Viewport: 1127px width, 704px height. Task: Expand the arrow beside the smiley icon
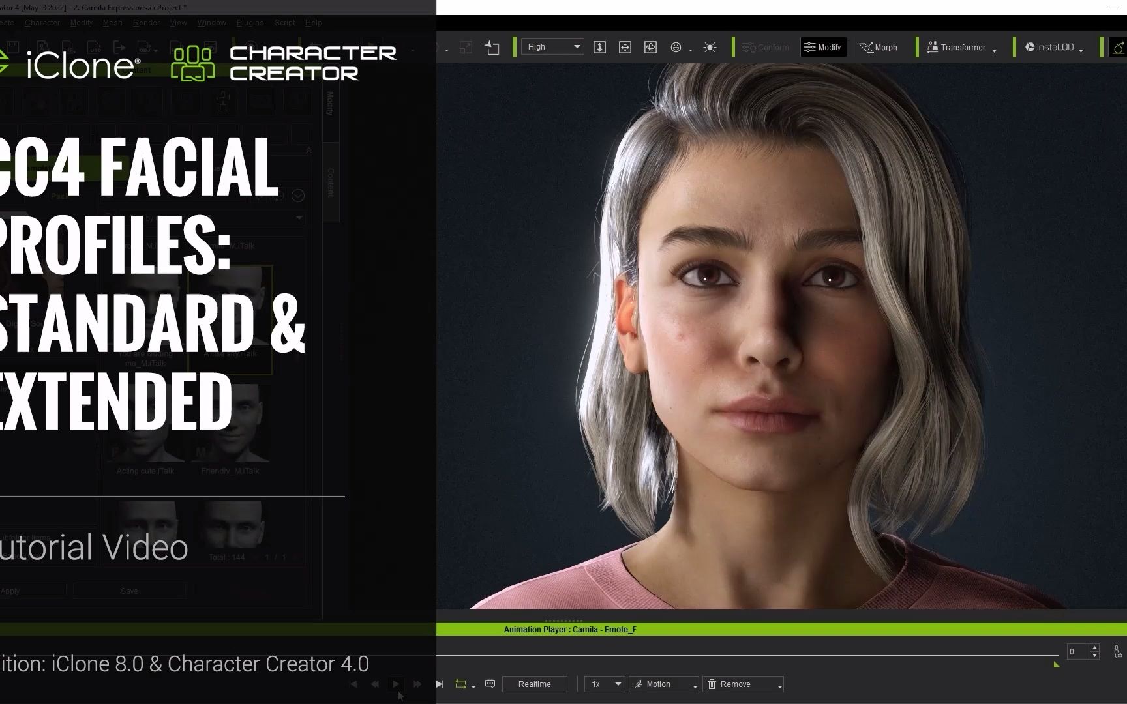click(691, 50)
